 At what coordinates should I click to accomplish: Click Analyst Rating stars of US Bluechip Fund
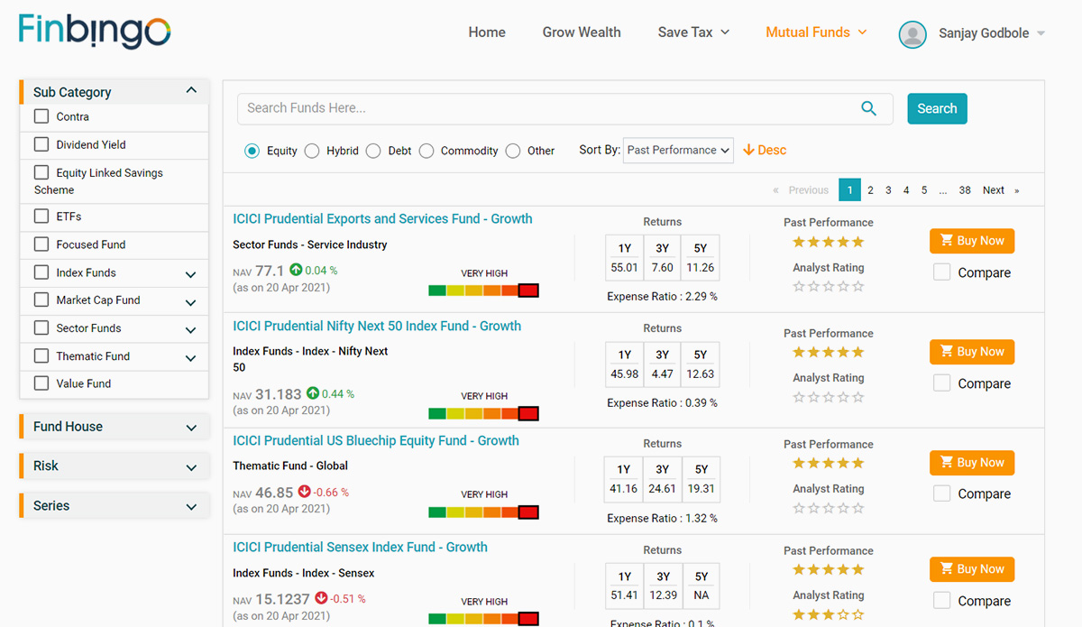tap(828, 508)
